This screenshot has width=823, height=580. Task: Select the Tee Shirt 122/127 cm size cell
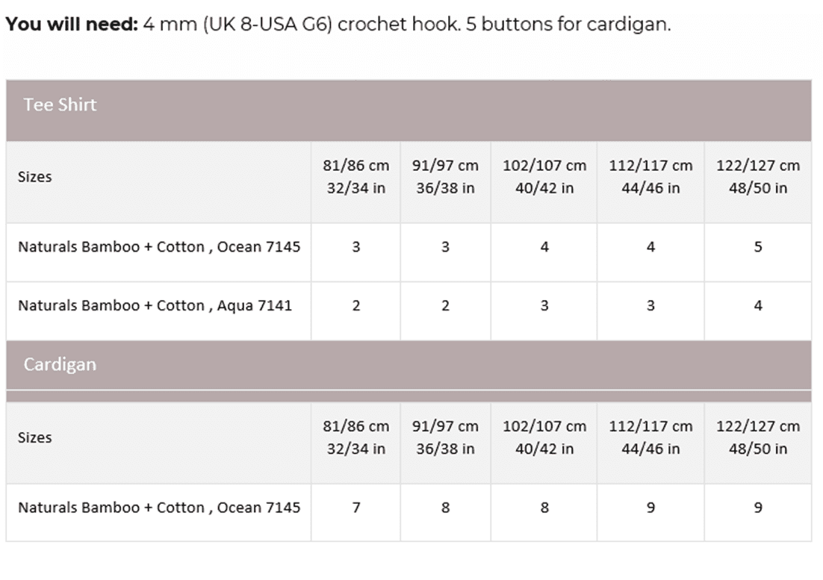click(757, 177)
